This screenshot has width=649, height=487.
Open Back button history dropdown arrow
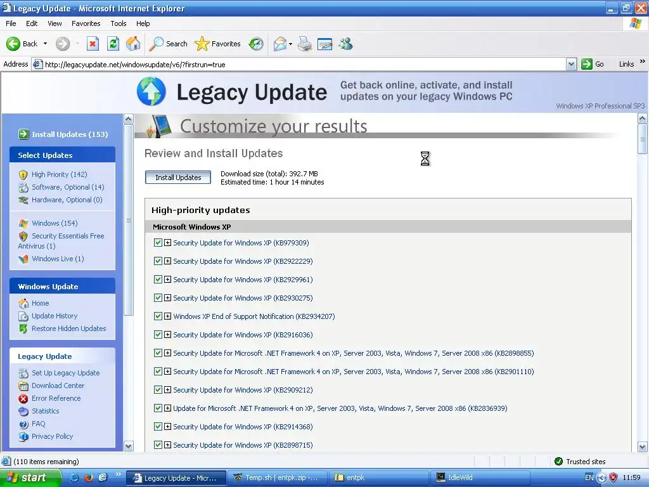click(45, 44)
